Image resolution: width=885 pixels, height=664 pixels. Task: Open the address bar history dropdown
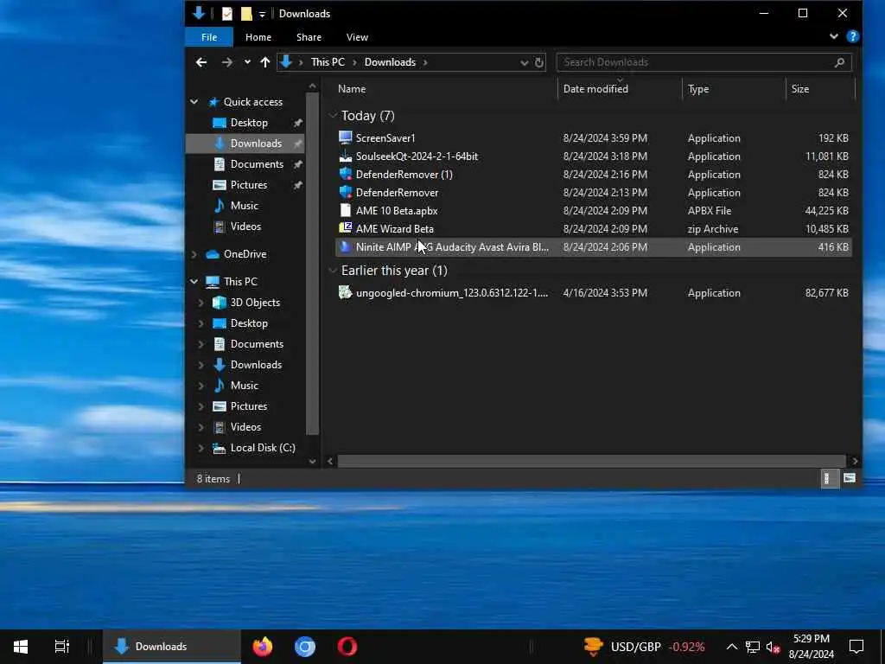(524, 62)
